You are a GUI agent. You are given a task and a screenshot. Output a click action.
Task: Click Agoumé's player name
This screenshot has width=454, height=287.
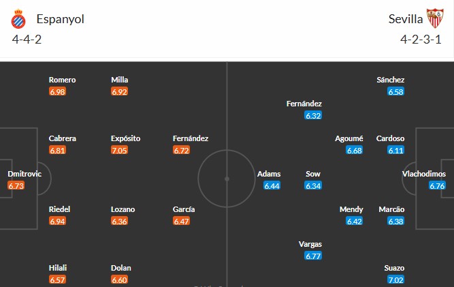(349, 138)
